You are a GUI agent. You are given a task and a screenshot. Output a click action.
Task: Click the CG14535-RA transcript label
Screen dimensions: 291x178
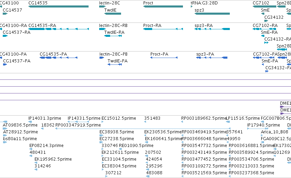[42, 25]
